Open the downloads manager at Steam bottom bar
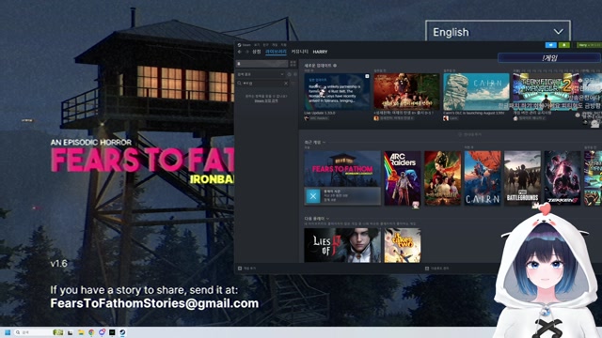This screenshot has width=602, height=338. tap(436, 269)
